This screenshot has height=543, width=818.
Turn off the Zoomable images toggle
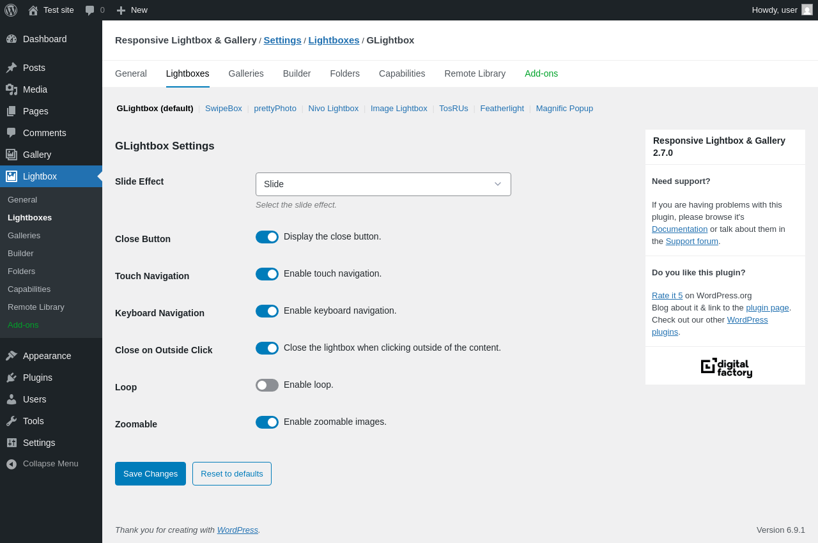point(267,422)
